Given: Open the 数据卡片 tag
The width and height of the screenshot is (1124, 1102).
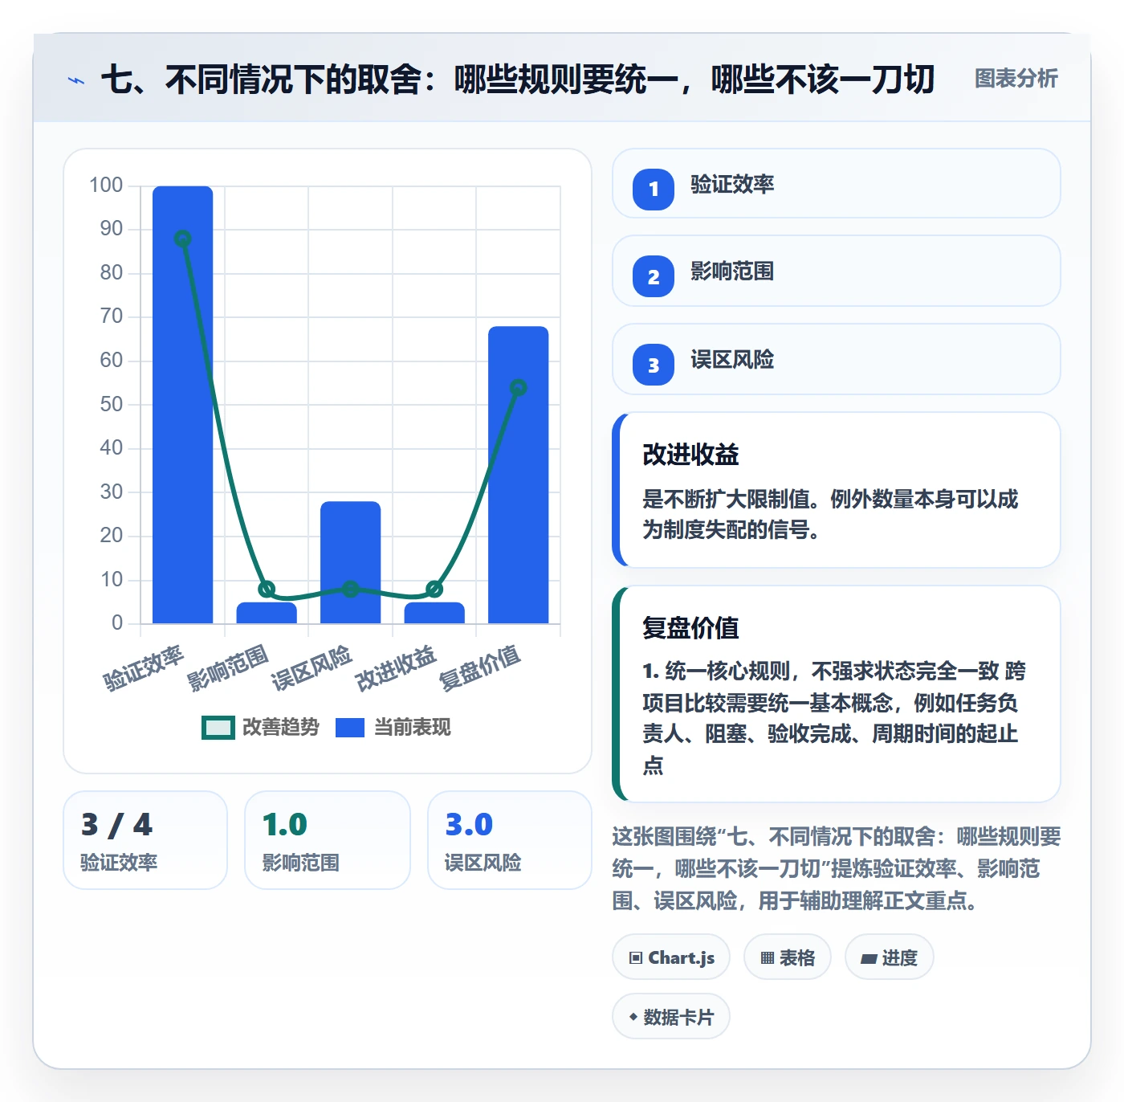Looking at the screenshot, I should (x=671, y=1017).
